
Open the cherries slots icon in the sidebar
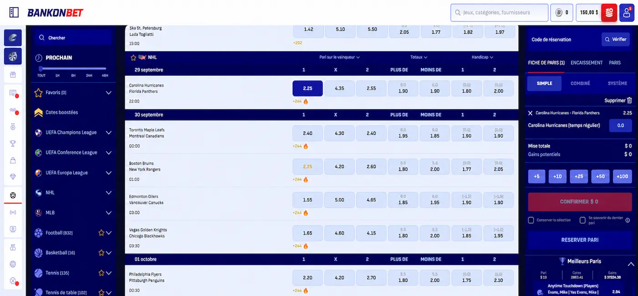13,247
